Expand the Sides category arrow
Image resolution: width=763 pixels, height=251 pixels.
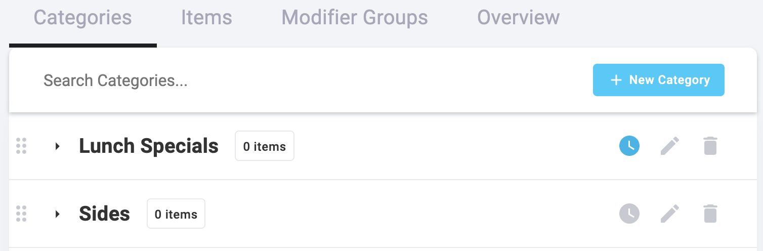click(58, 214)
